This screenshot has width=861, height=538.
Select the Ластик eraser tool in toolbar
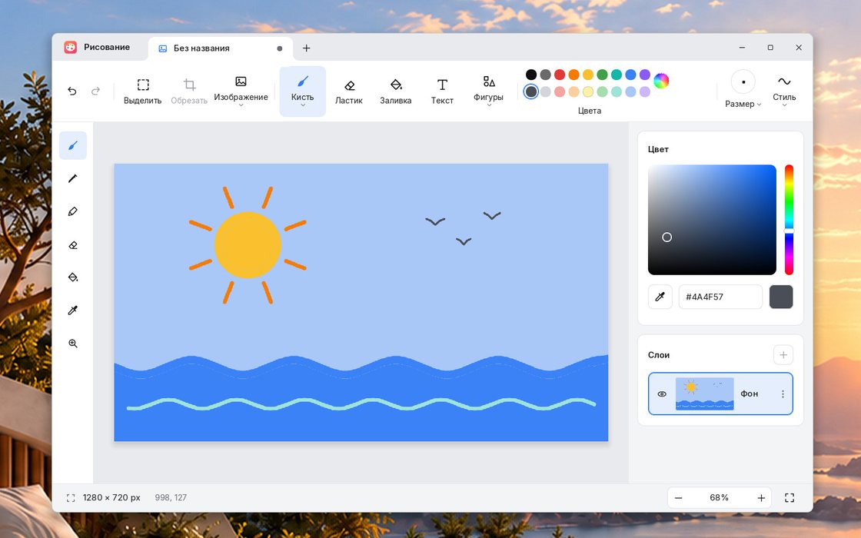point(349,91)
